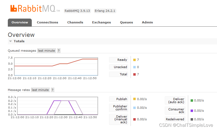Click the red Deliver manual ack swatch
Screen dimensions: 217x130
click(134, 119)
